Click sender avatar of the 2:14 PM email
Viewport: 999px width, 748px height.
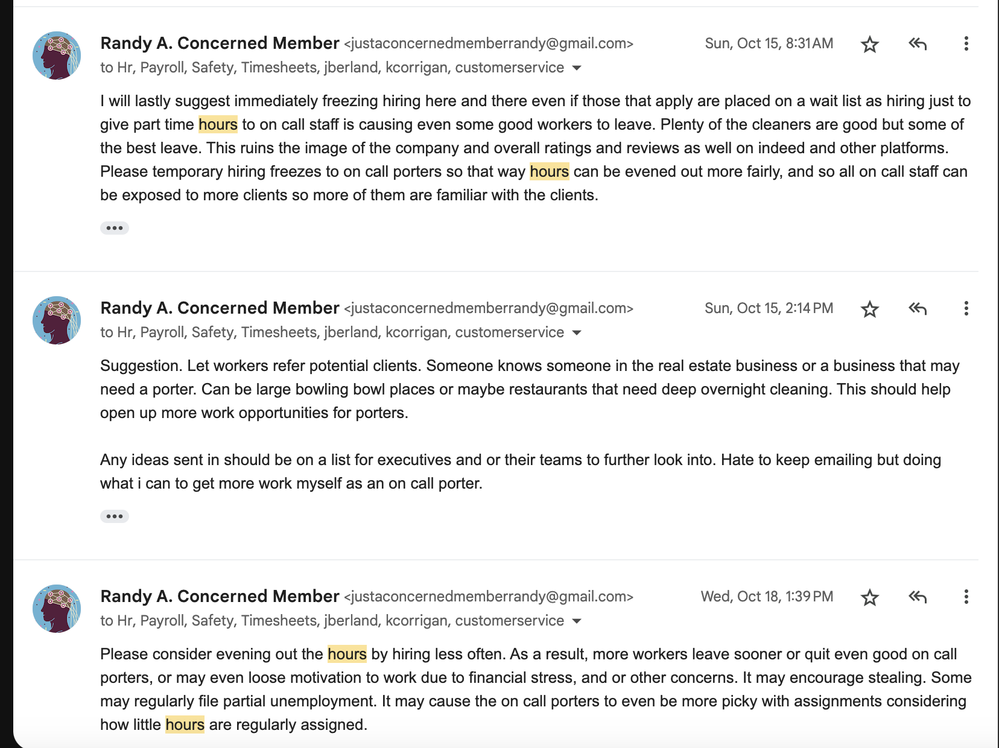pos(57,320)
